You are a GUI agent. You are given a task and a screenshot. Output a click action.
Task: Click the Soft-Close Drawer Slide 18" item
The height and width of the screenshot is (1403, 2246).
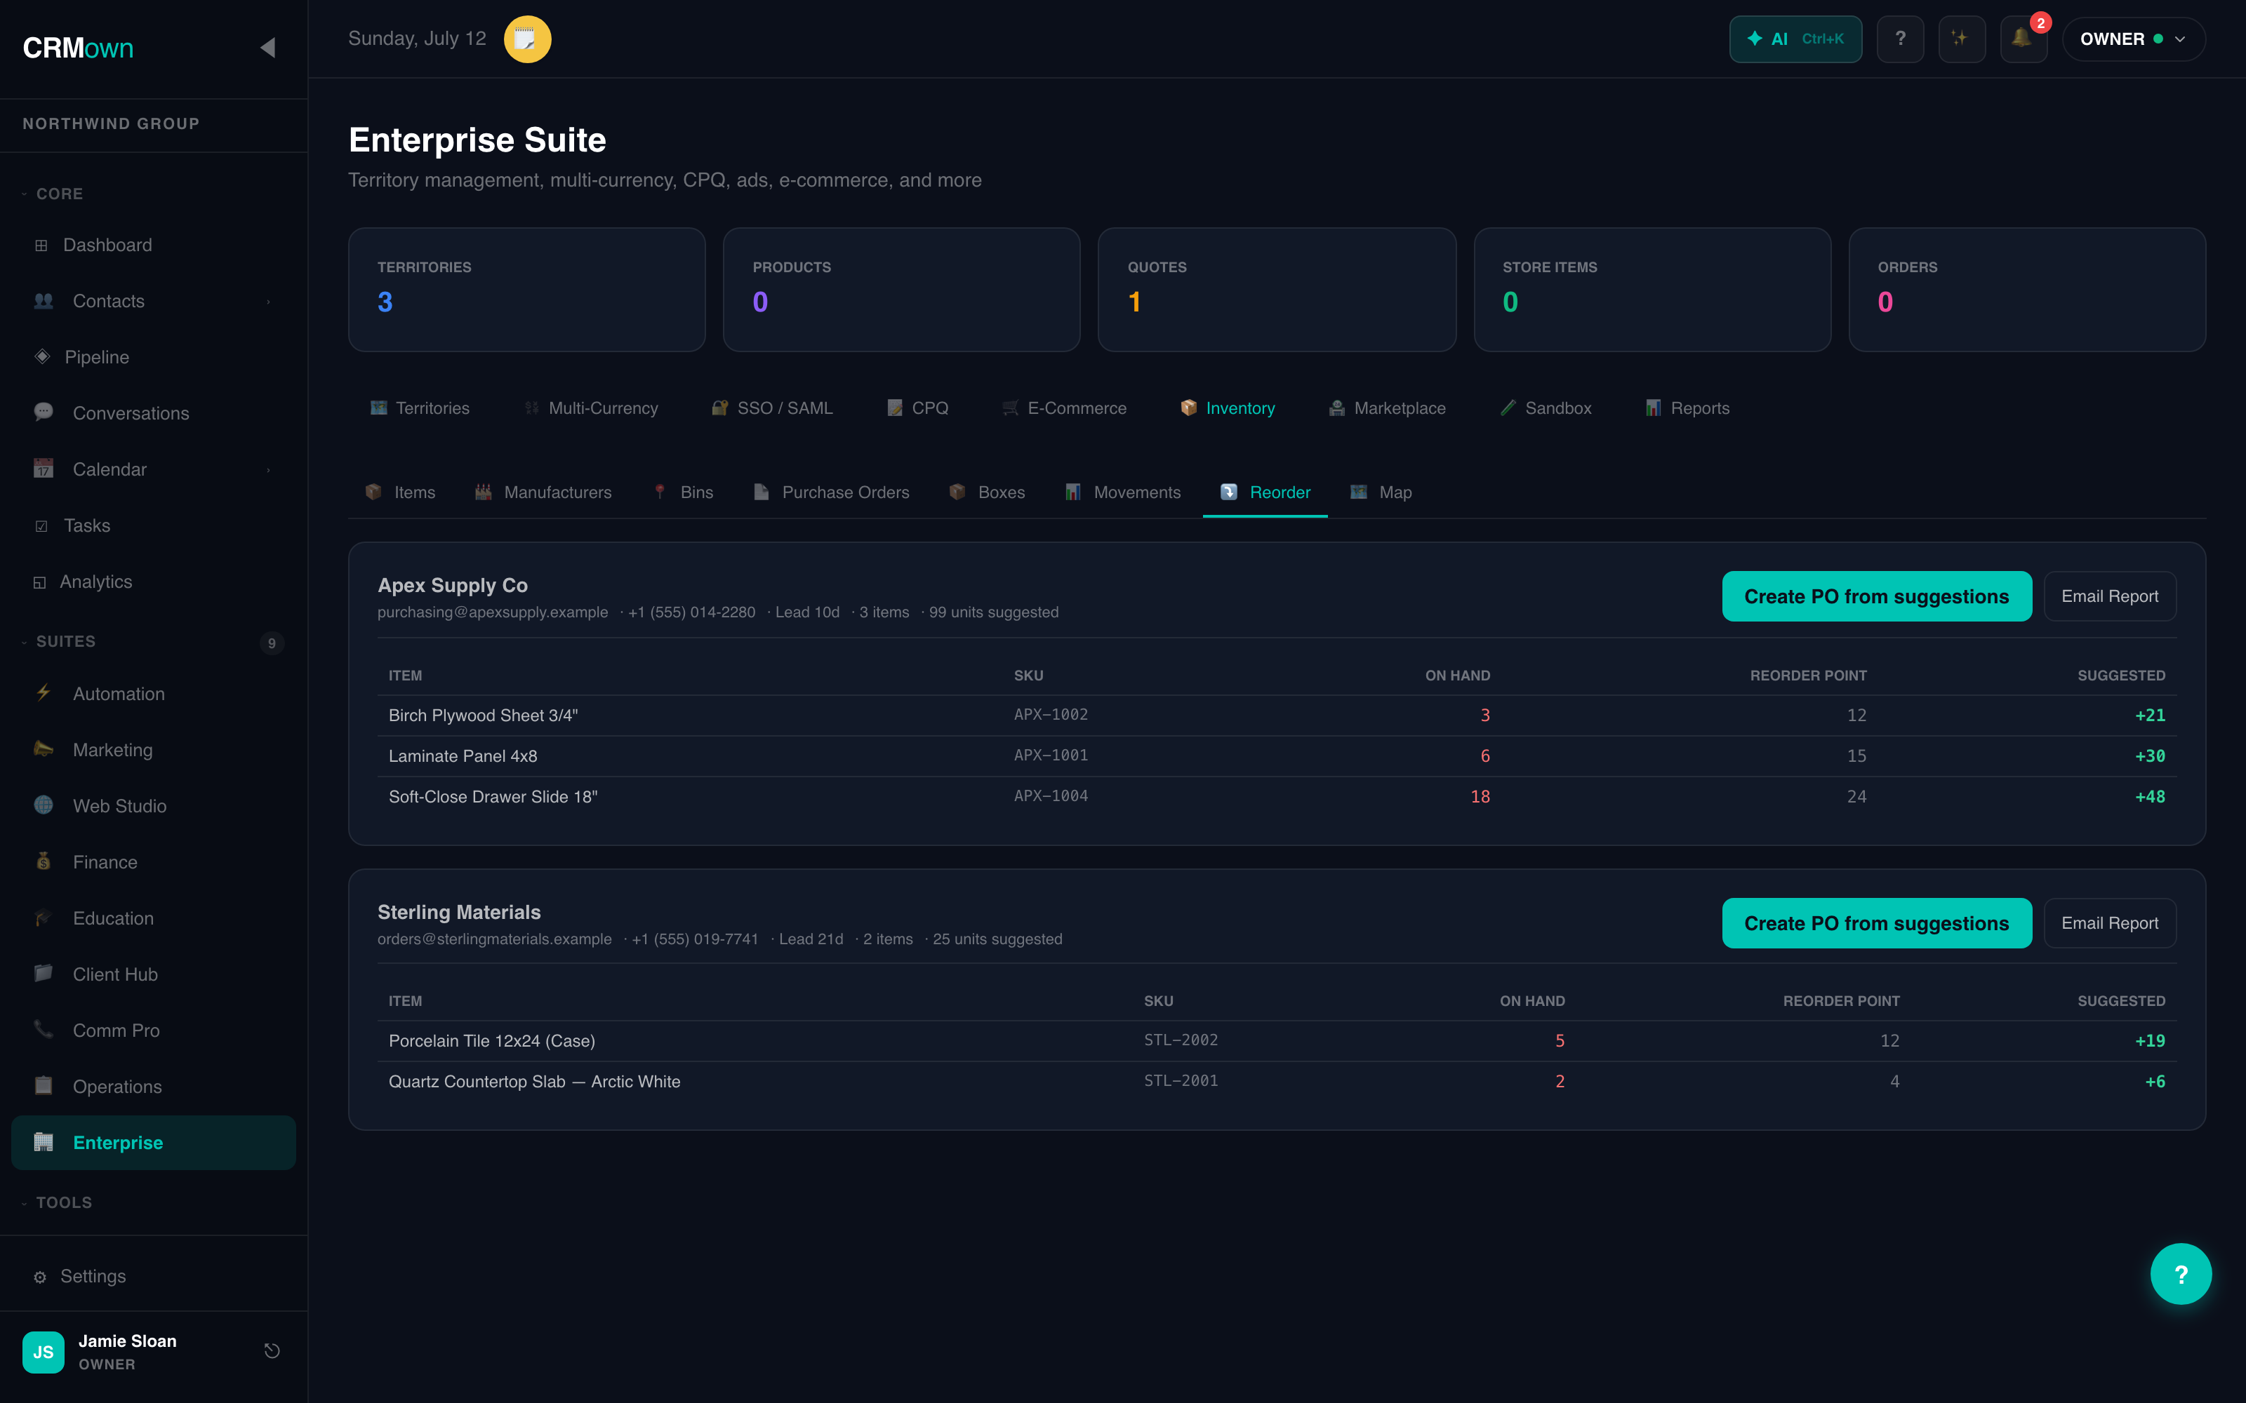click(493, 796)
